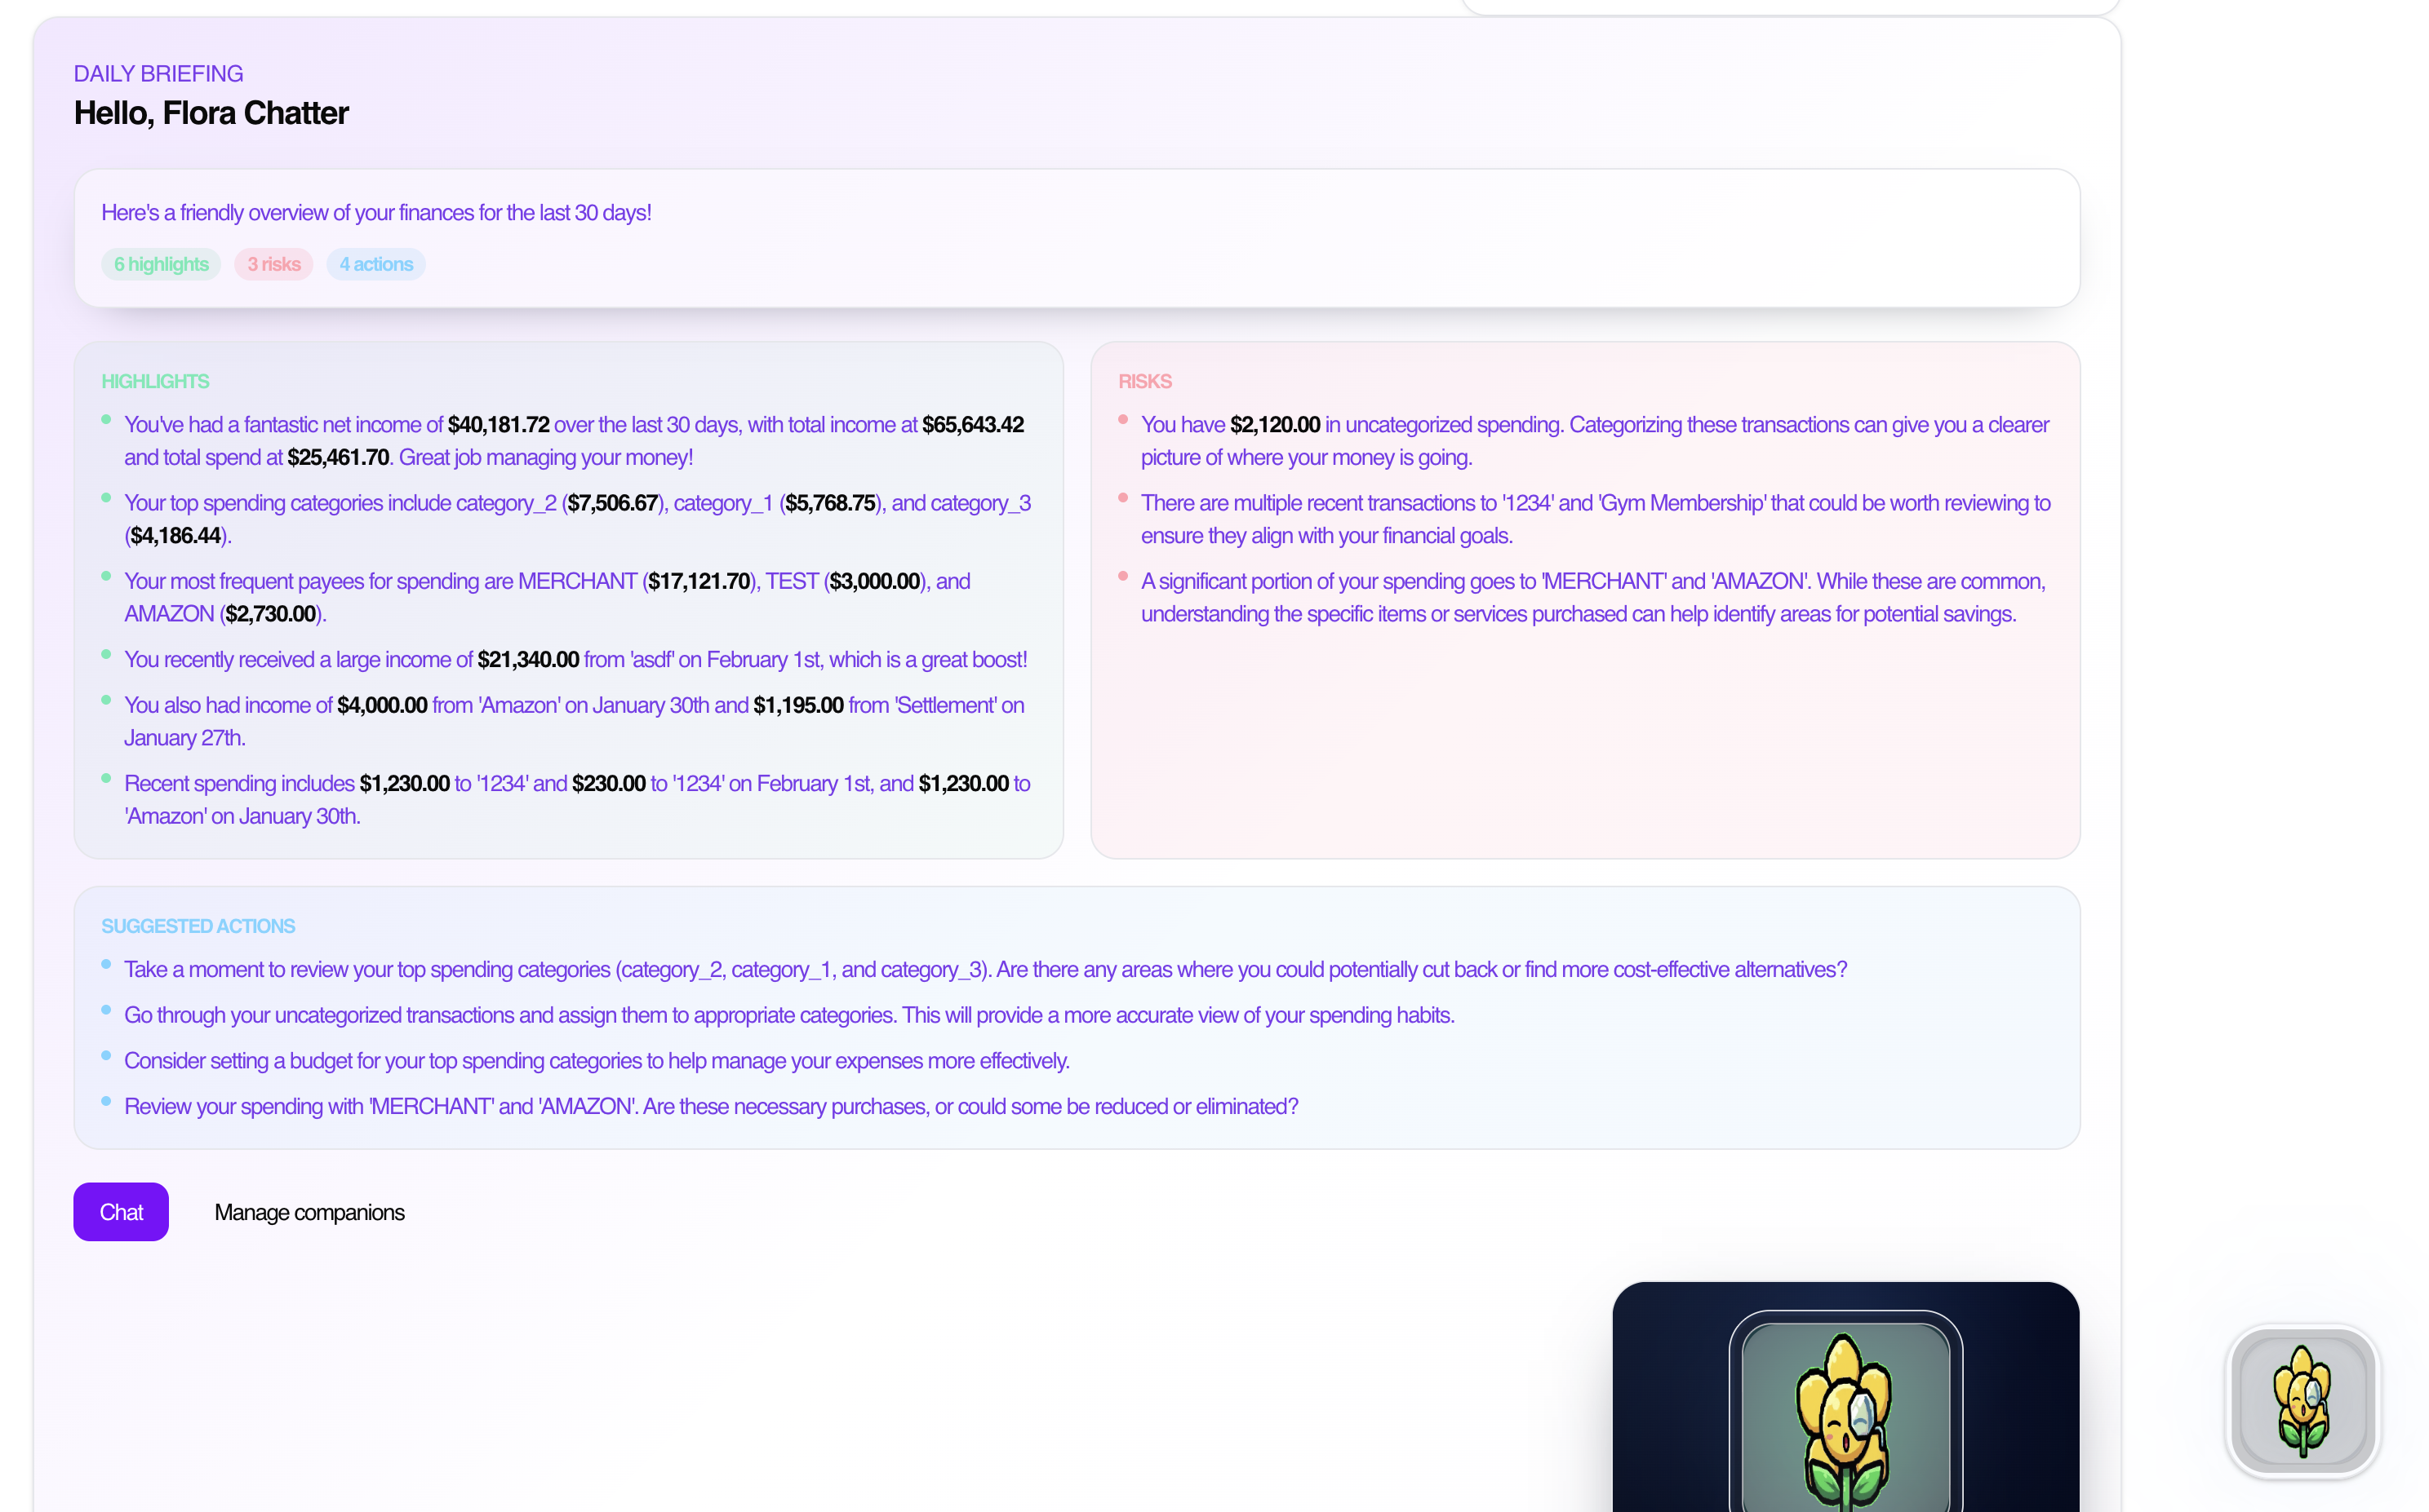Click the uncategorized transactions suggested action
This screenshot has width=2429, height=1512.
[x=788, y=1014]
